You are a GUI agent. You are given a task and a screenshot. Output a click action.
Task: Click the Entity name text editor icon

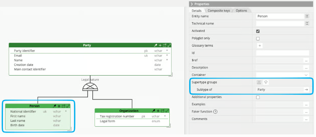coord(307,16)
